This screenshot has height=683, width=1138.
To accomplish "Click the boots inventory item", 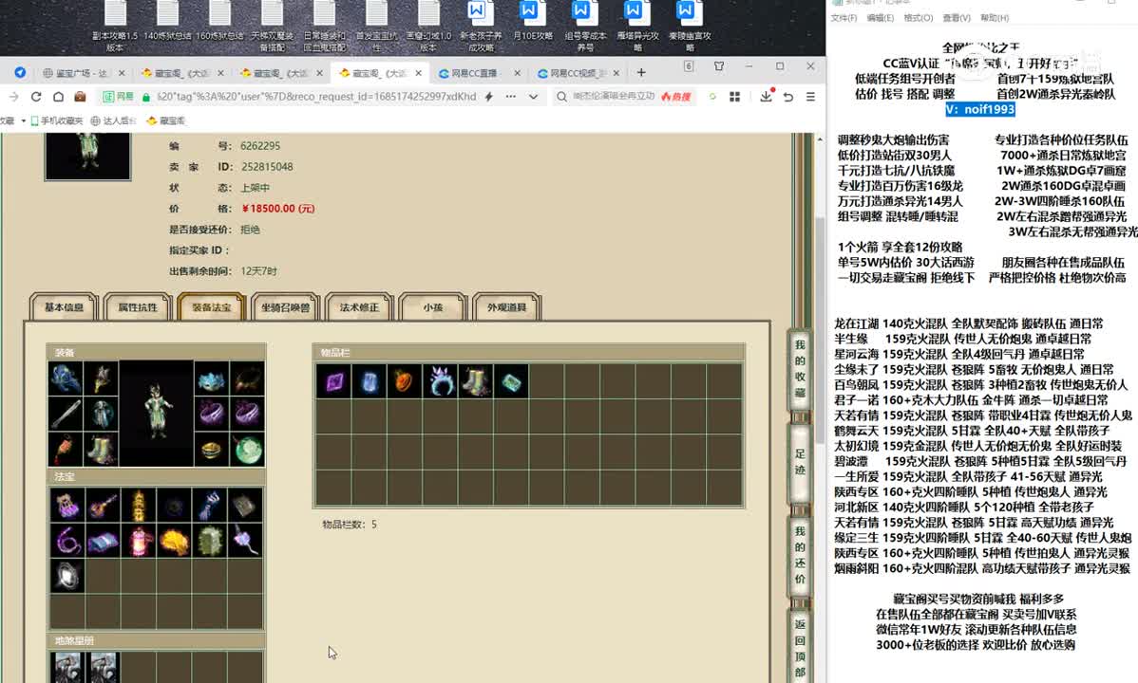I will coord(476,381).
